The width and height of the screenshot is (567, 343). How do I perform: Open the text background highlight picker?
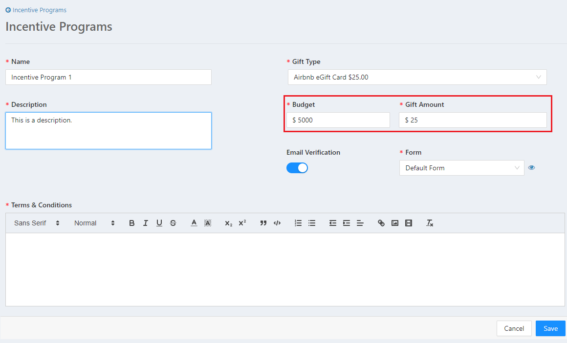208,223
